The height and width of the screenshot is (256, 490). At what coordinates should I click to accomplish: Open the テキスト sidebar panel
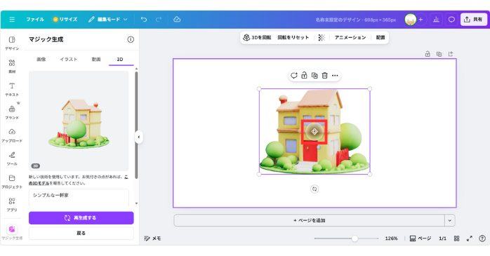pos(12,89)
